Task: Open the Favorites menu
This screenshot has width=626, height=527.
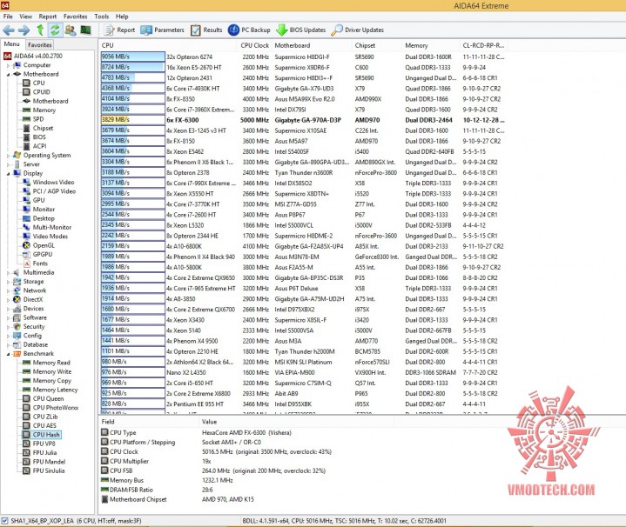Action: [x=75, y=17]
